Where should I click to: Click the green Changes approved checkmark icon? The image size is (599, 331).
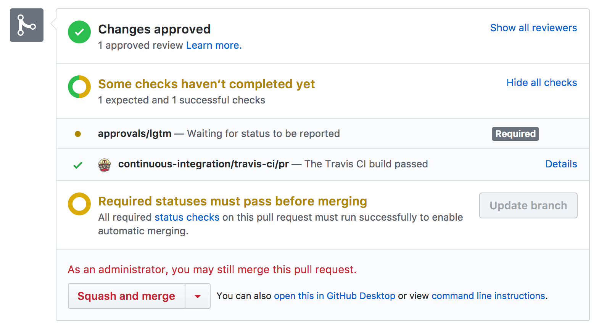[x=79, y=32]
